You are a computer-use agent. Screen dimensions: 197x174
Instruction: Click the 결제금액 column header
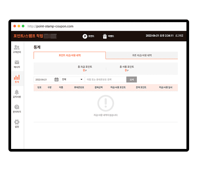click(99, 88)
